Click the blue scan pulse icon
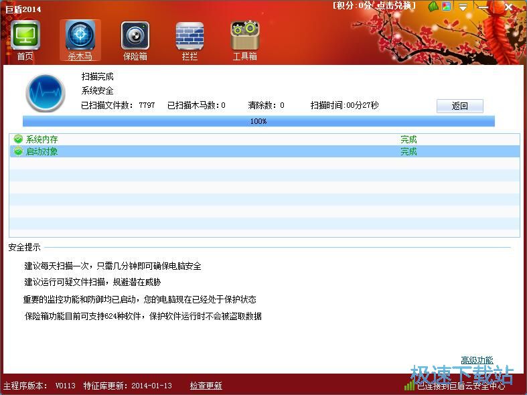The height and width of the screenshot is (395, 527). click(x=45, y=93)
